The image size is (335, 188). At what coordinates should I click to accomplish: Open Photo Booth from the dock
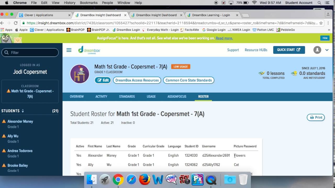pyautogui.click(x=185, y=179)
